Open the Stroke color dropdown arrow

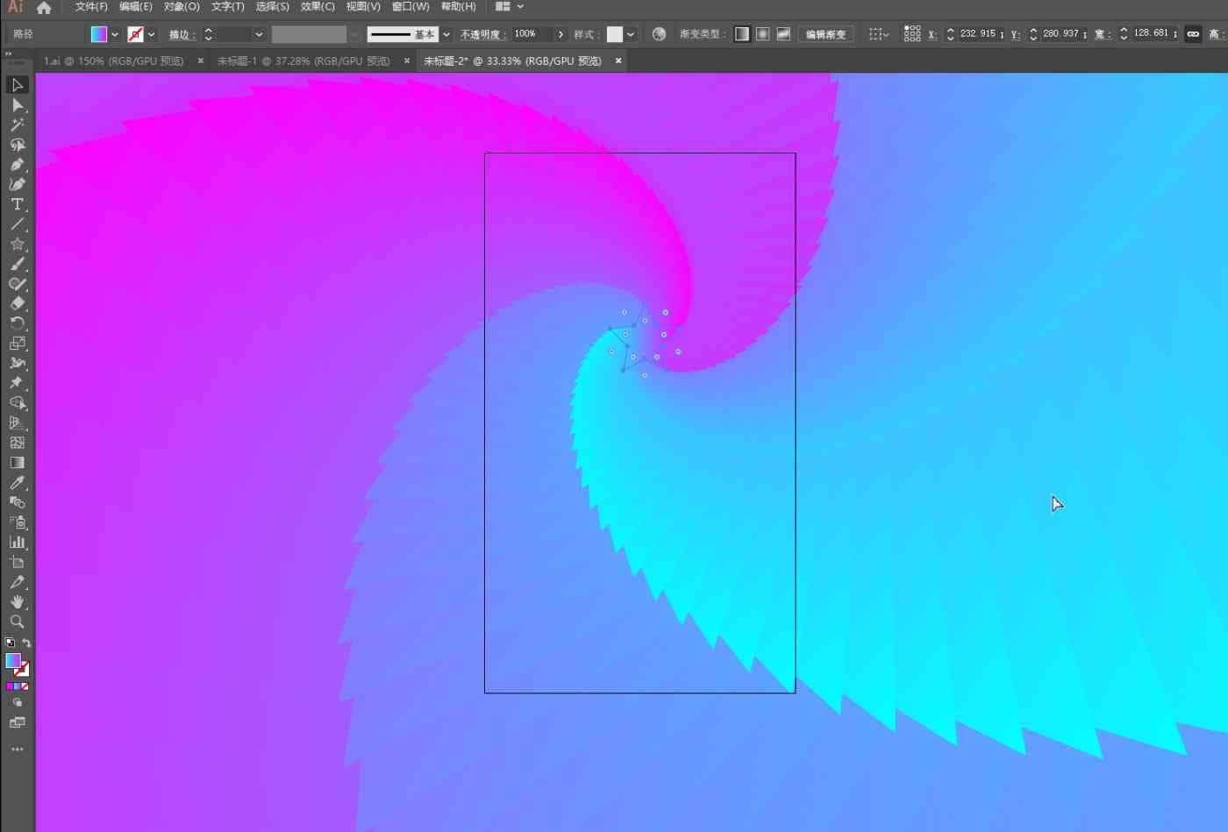[152, 34]
